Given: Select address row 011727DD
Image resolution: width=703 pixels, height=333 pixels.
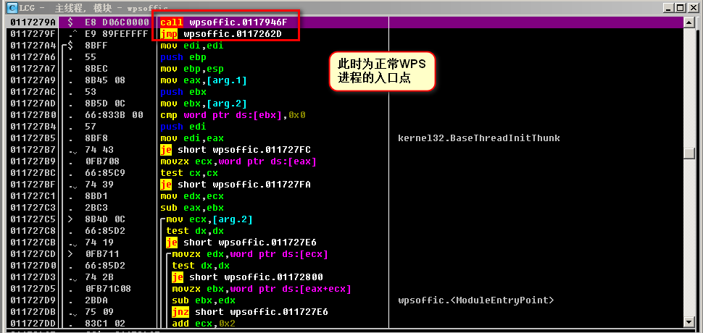Looking at the screenshot, I should click(x=33, y=323).
